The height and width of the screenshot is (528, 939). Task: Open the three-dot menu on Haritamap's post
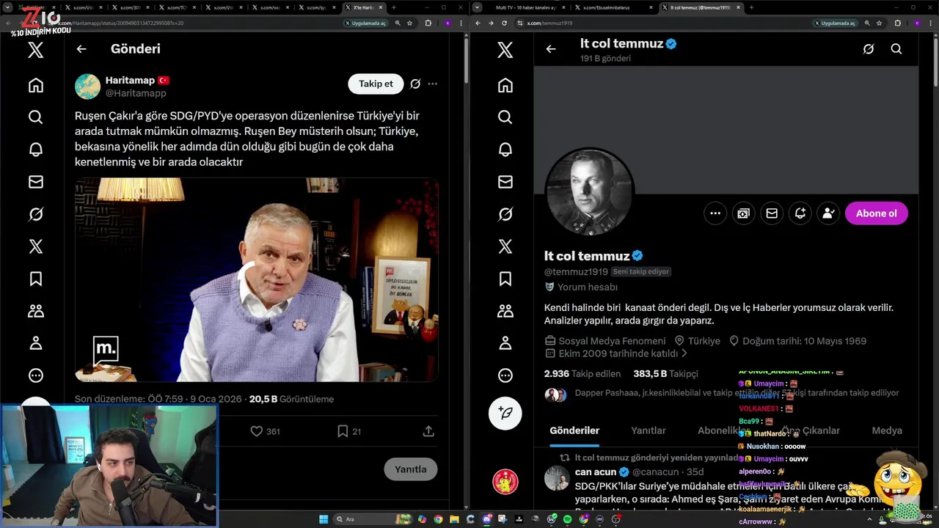coord(433,84)
